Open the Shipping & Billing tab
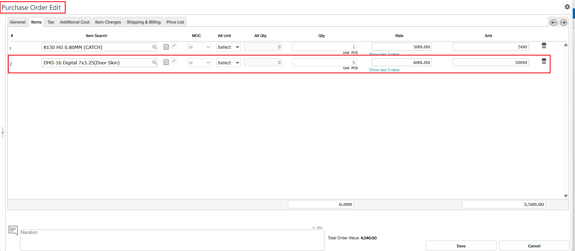The image size is (575, 251). (x=144, y=22)
